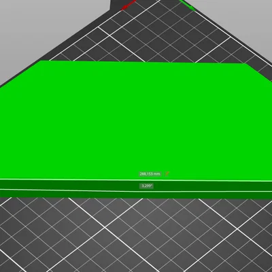Click the green Y axis arrow
The height and width of the screenshot is (272, 272).
click(188, 5)
